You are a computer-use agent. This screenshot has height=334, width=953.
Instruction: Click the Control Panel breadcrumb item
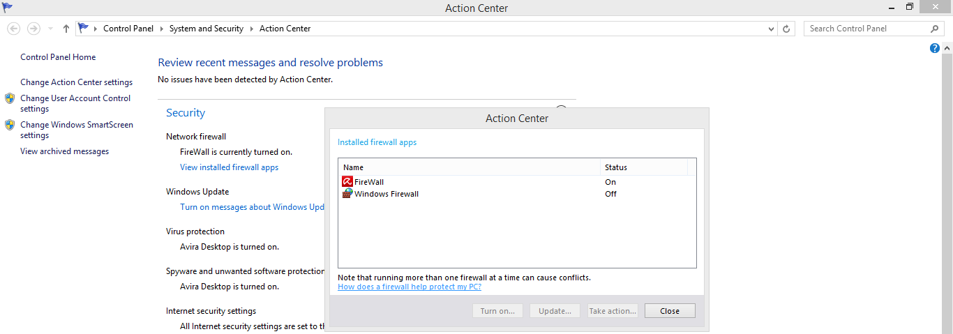pos(129,29)
